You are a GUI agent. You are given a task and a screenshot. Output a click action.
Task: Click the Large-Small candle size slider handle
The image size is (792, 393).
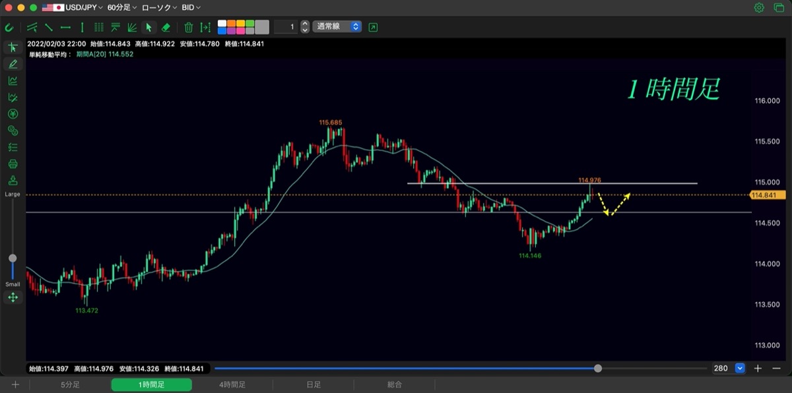click(13, 258)
